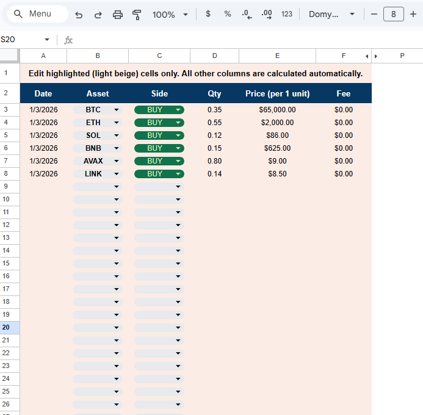Open the 123 more formats menu
Screen dimensions: 423x415
[287, 14]
